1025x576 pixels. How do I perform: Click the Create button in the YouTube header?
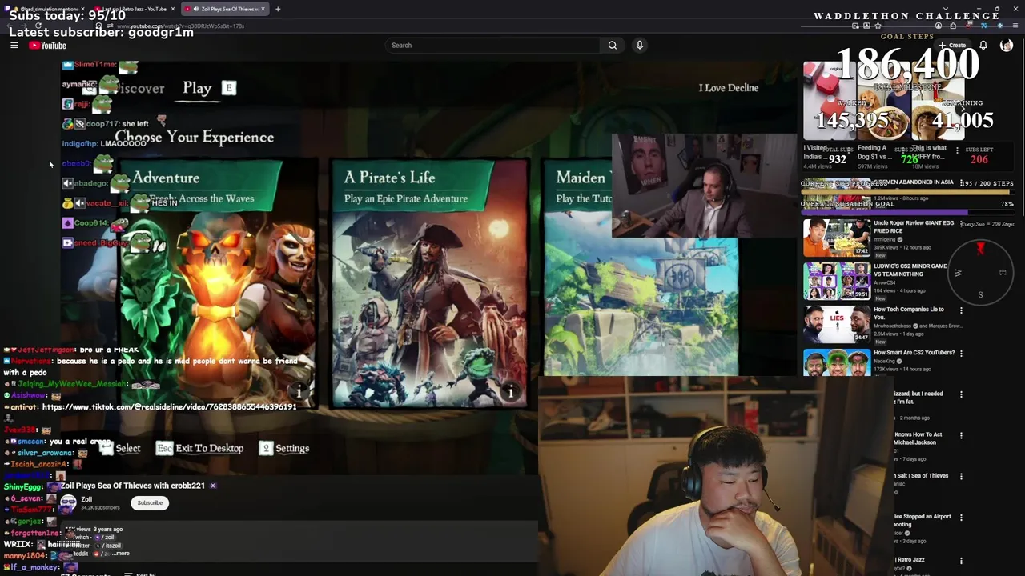(x=953, y=46)
